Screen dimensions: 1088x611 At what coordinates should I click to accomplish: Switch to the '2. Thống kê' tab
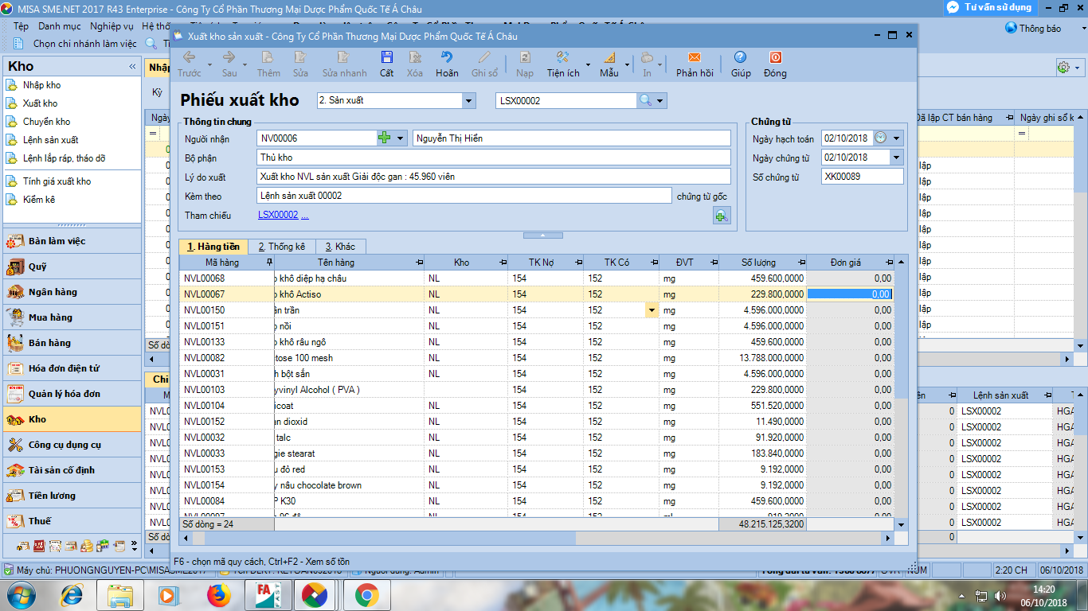click(281, 247)
